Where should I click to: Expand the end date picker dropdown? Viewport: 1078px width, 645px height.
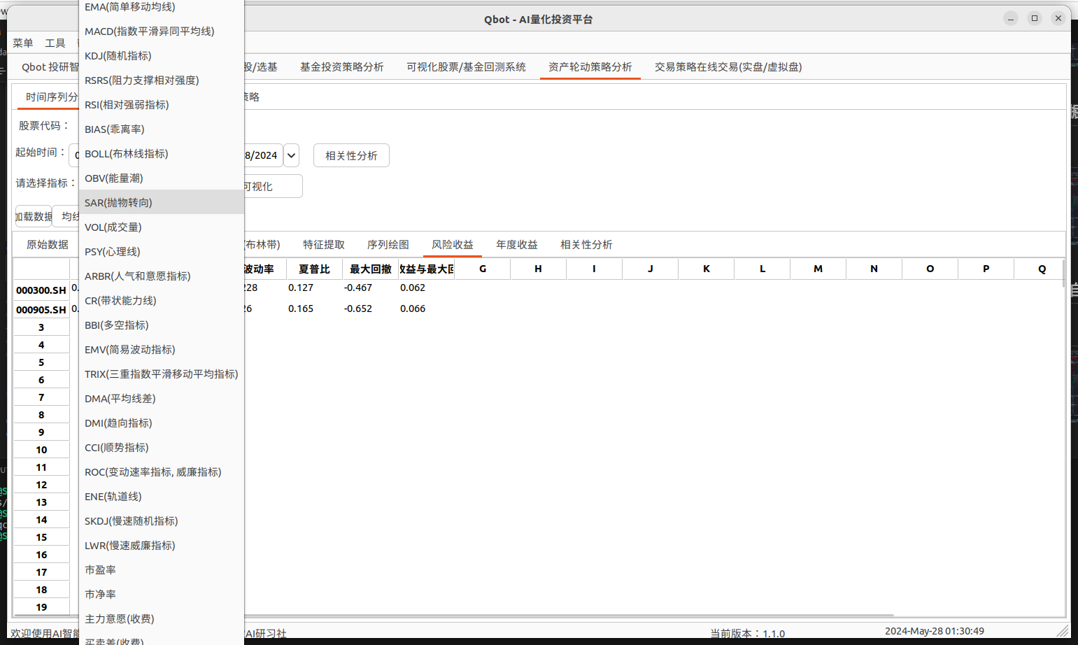(x=291, y=155)
